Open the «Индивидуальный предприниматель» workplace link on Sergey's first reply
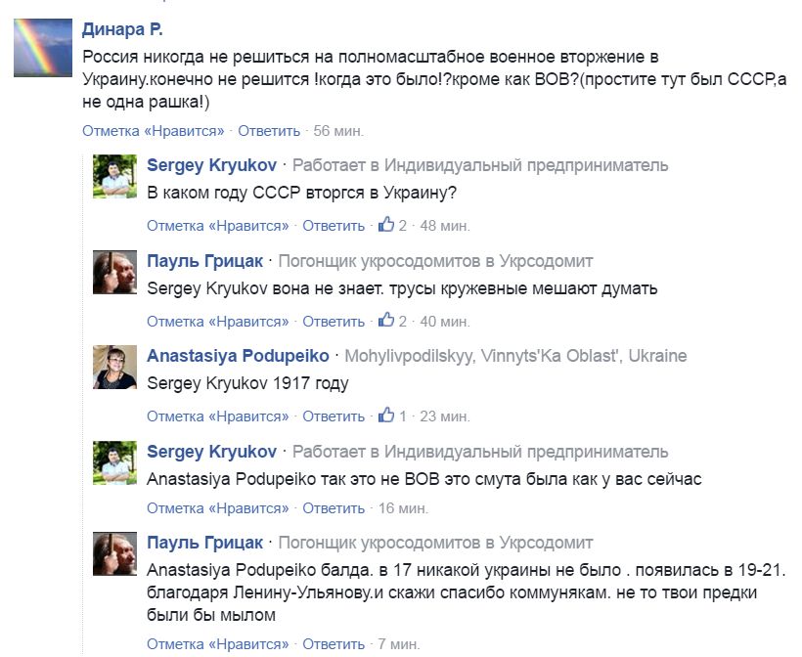802x657 pixels. [526, 165]
